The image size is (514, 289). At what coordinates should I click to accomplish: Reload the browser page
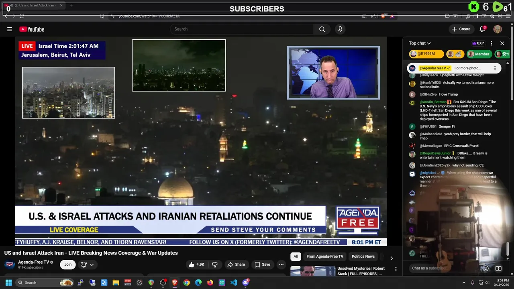click(22, 16)
